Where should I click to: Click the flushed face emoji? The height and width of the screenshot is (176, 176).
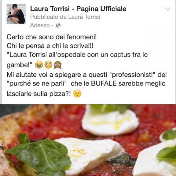(x=49, y=65)
